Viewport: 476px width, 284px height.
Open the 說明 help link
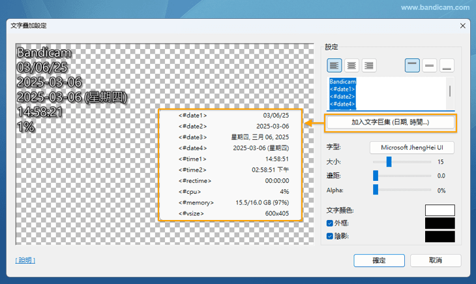(x=25, y=260)
